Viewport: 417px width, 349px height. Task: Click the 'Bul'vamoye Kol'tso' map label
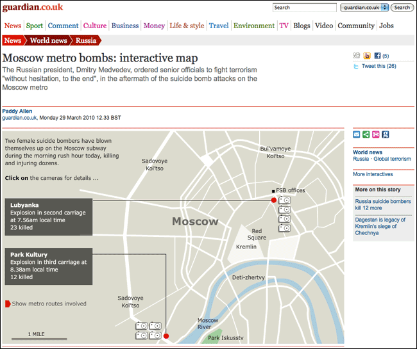pos(275,152)
